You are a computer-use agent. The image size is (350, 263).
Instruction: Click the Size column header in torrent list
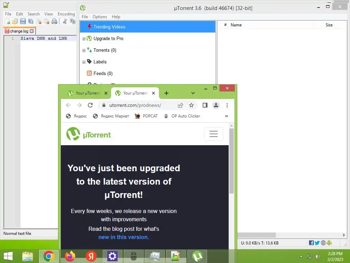point(329,25)
